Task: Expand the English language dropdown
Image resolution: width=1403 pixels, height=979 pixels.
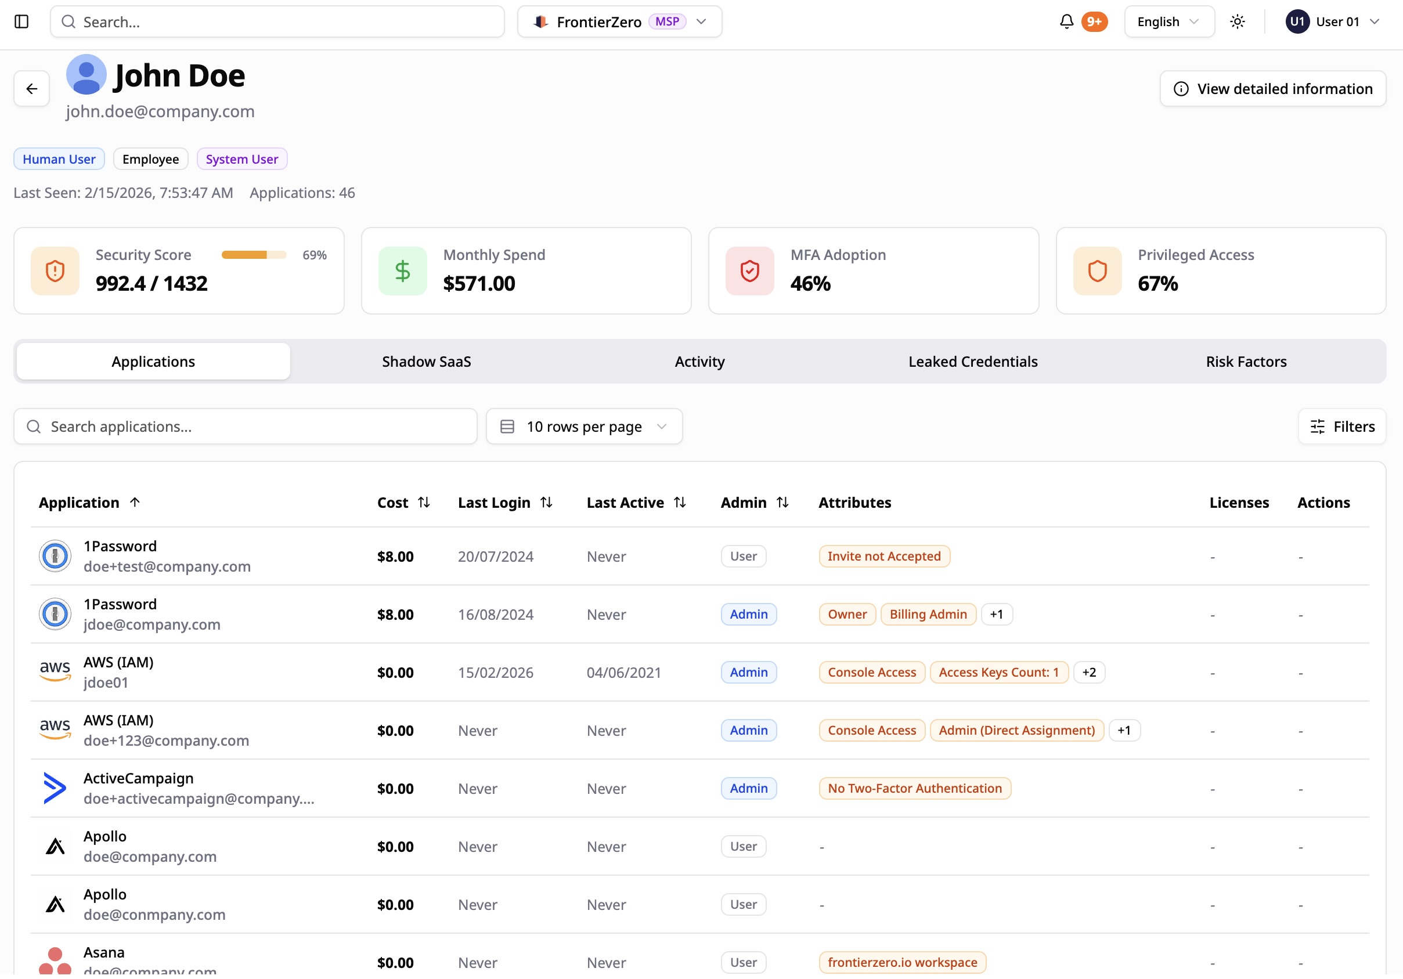Action: coord(1168,22)
